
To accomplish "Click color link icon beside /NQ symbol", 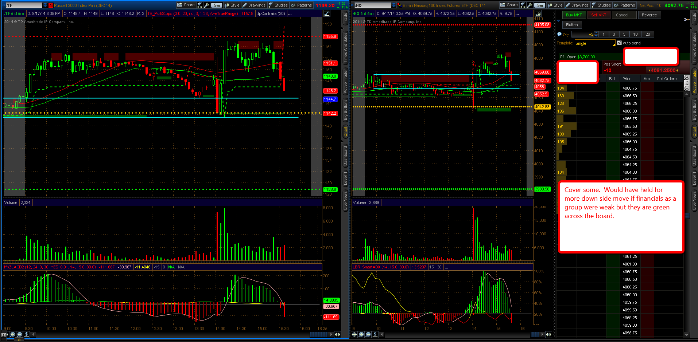I will (x=399, y=5).
